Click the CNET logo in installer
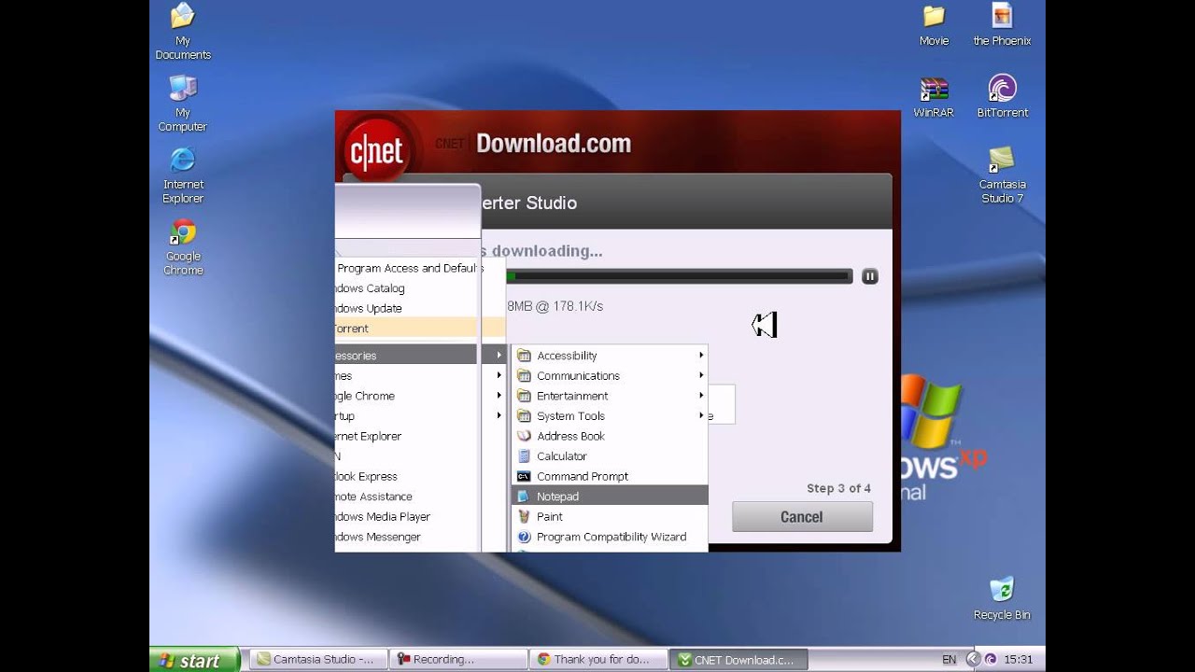The width and height of the screenshot is (1195, 672). tap(377, 150)
